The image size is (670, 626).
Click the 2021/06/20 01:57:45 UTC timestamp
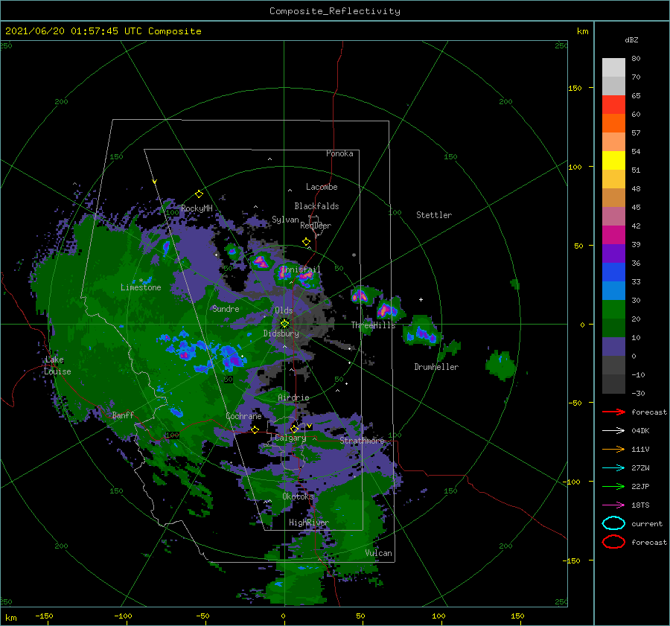pyautogui.click(x=74, y=31)
